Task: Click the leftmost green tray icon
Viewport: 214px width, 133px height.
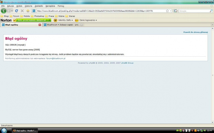Action: [177, 131]
